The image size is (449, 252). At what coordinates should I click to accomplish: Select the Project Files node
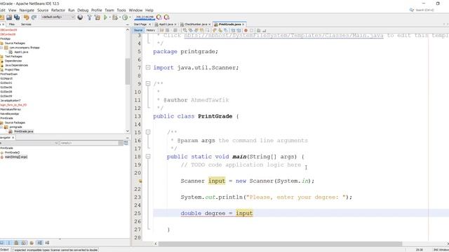pyautogui.click(x=12, y=69)
